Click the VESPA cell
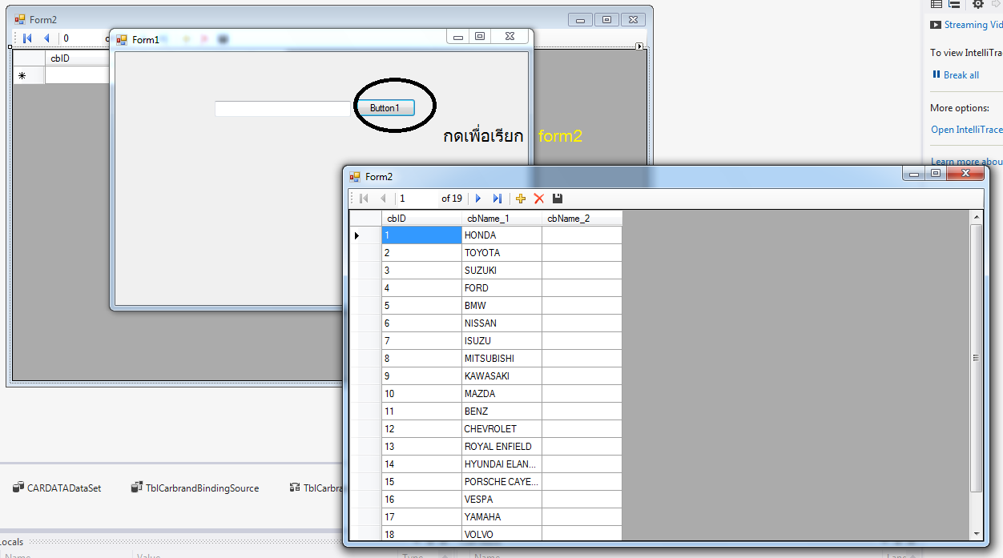 [x=502, y=500]
